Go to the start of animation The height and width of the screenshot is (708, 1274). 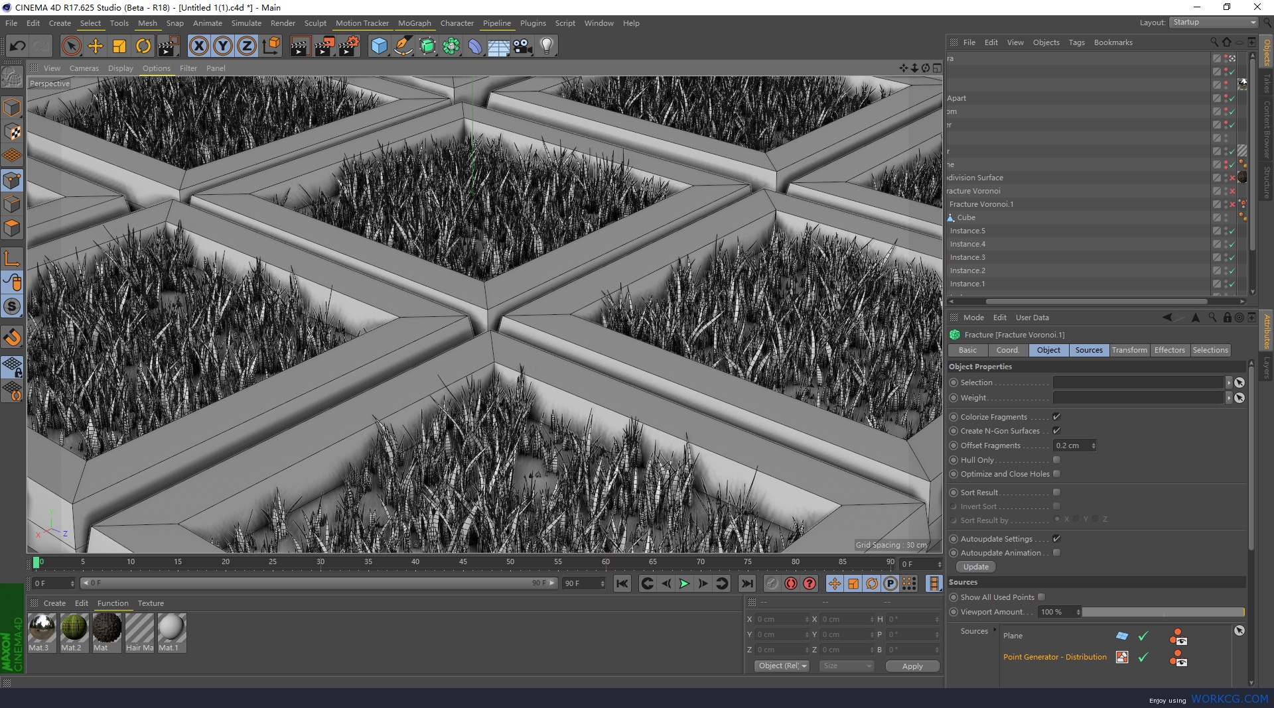pos(622,583)
